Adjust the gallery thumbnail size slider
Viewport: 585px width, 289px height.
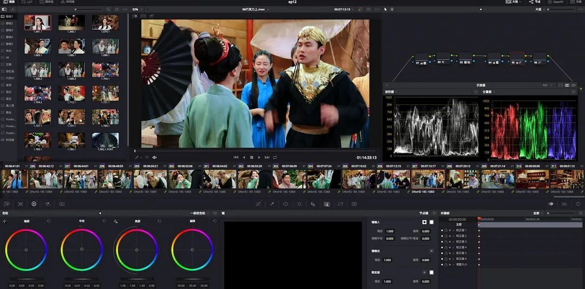pos(89,9)
